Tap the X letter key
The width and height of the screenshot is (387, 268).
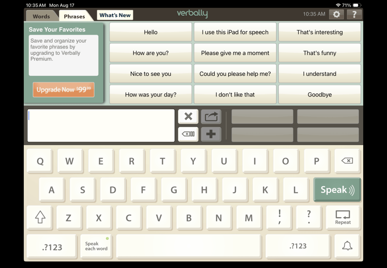pyautogui.click(x=99, y=217)
